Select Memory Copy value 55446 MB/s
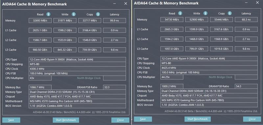 coord(222,19)
